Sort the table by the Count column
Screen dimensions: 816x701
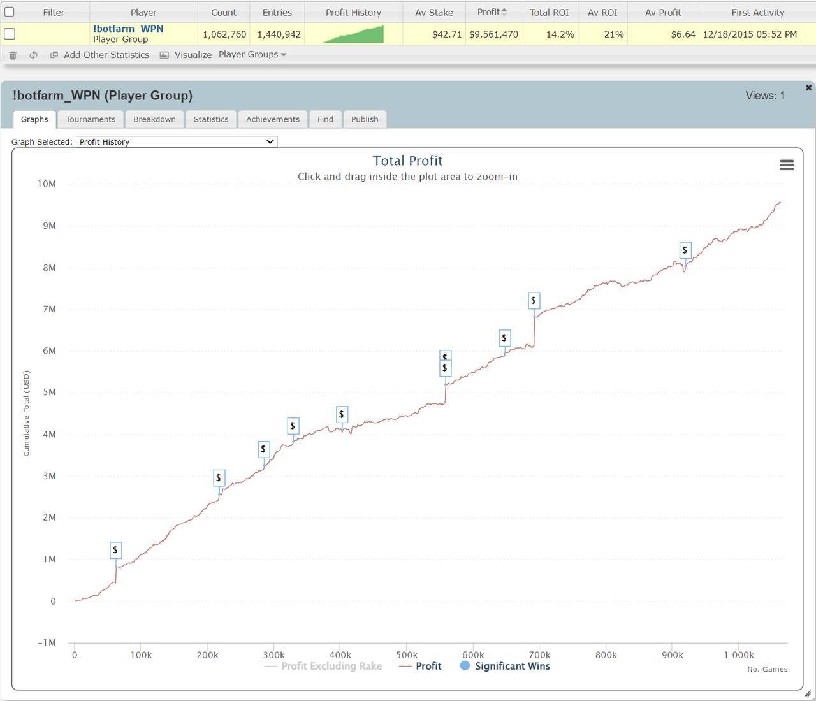[x=224, y=12]
